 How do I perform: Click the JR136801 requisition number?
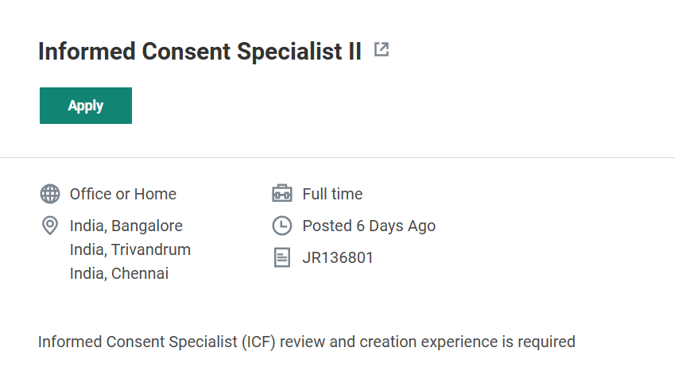(338, 257)
